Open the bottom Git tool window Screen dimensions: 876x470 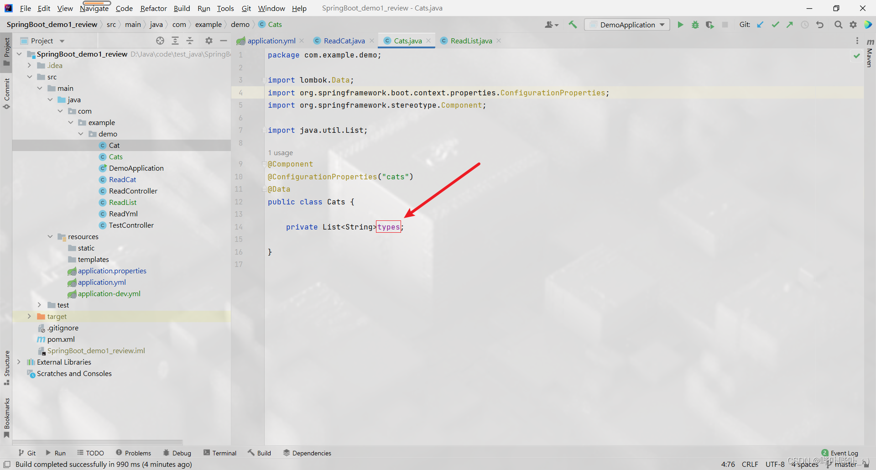pyautogui.click(x=27, y=453)
